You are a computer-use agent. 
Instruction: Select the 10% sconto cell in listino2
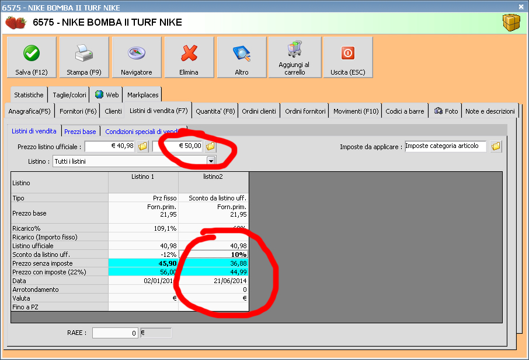[x=213, y=255]
